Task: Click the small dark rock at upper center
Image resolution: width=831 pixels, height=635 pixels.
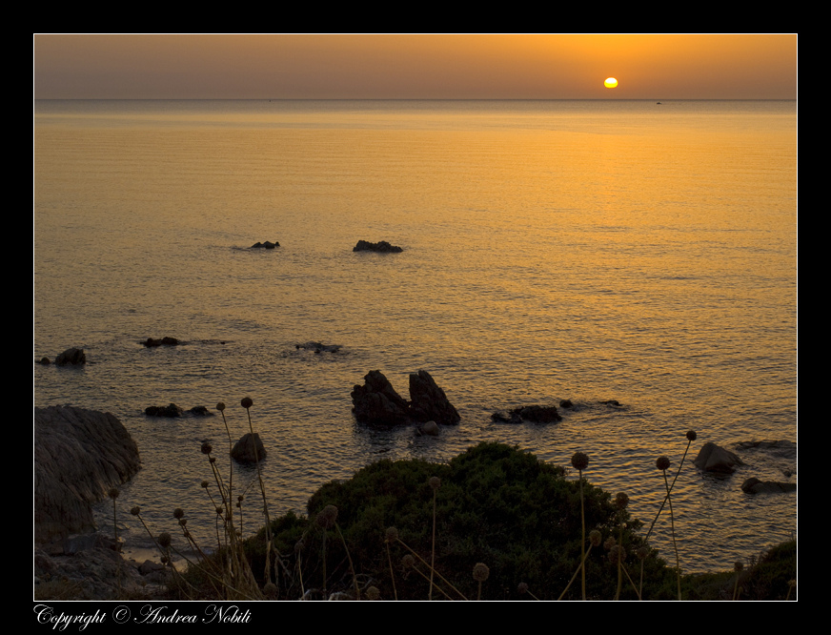Action: pos(376,247)
